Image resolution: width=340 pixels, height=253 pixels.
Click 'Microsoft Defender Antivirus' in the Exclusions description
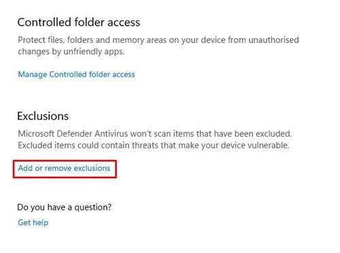point(73,133)
